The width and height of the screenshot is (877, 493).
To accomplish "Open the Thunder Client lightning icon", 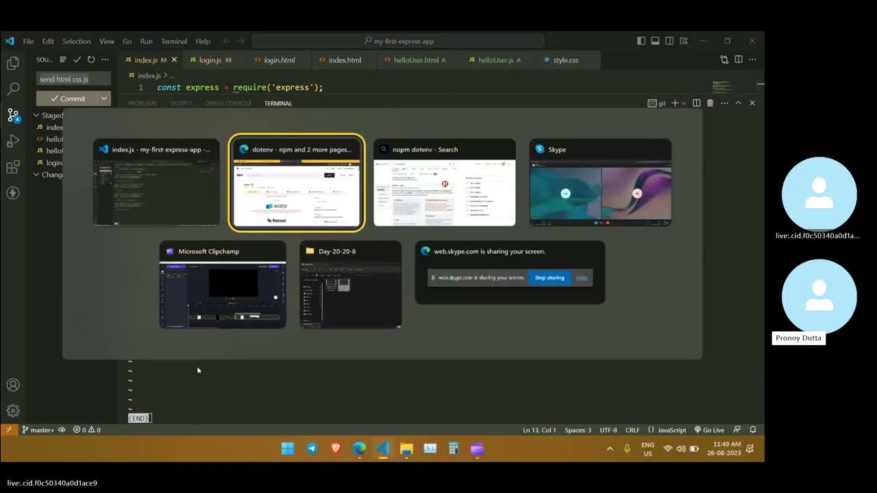I will pyautogui.click(x=13, y=193).
